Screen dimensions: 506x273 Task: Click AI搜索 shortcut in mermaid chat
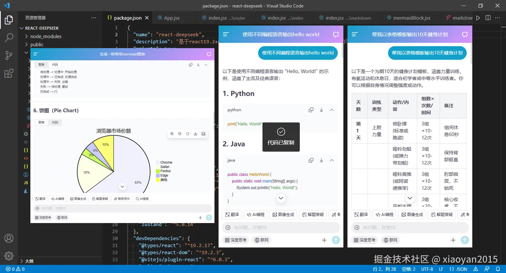142,199
